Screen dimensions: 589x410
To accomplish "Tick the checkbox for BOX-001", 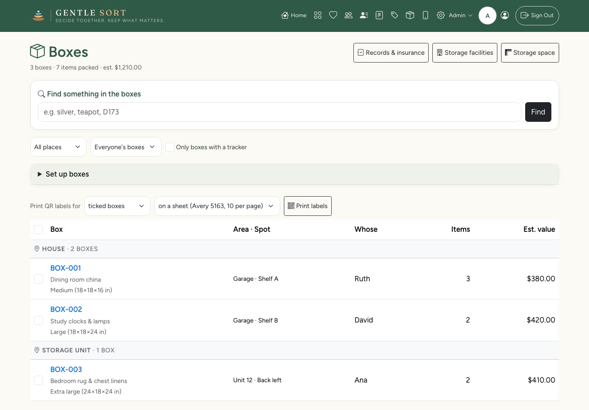I will point(38,279).
